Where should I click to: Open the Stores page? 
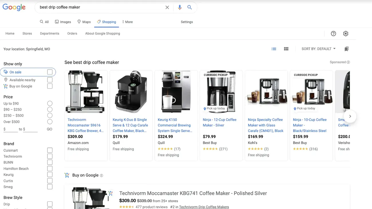27,33
